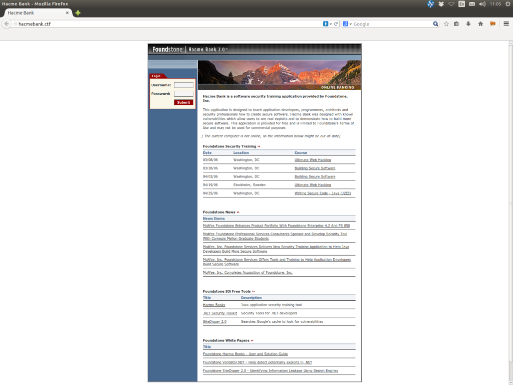Adjust volume via the speaker icon

tap(482, 4)
